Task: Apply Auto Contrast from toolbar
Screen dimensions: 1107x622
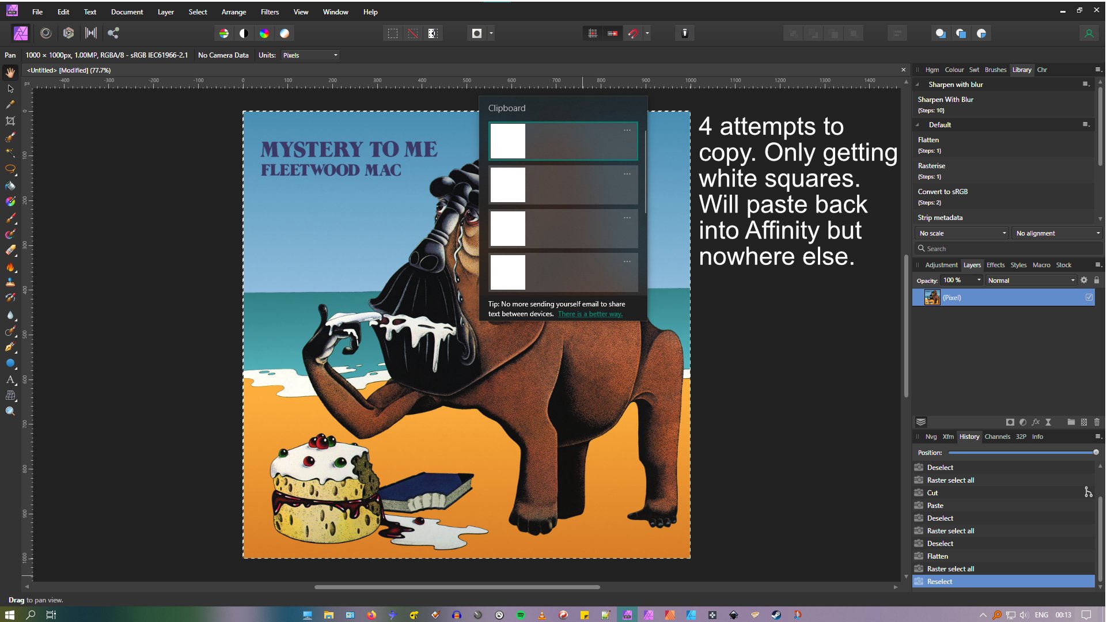Action: [x=244, y=33]
